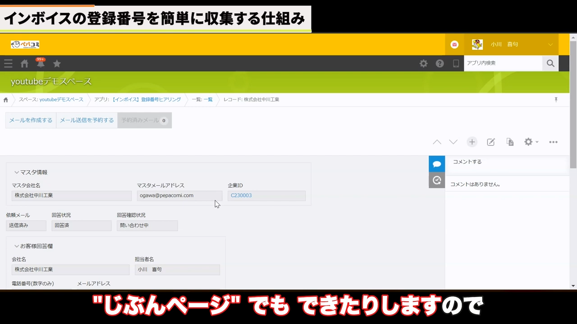Open the bookmarks star icon

tap(57, 63)
